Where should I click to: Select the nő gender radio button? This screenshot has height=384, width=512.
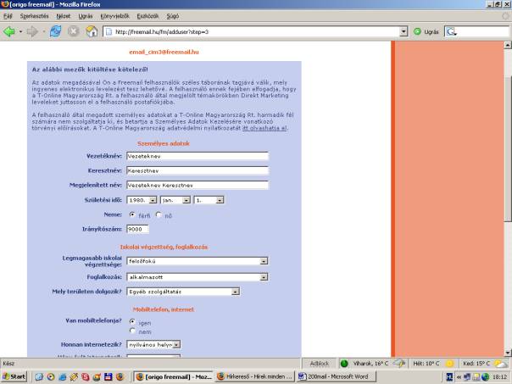pyautogui.click(x=158, y=214)
